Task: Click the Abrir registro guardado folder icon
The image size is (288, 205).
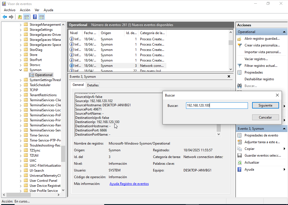Action: coord(239,39)
